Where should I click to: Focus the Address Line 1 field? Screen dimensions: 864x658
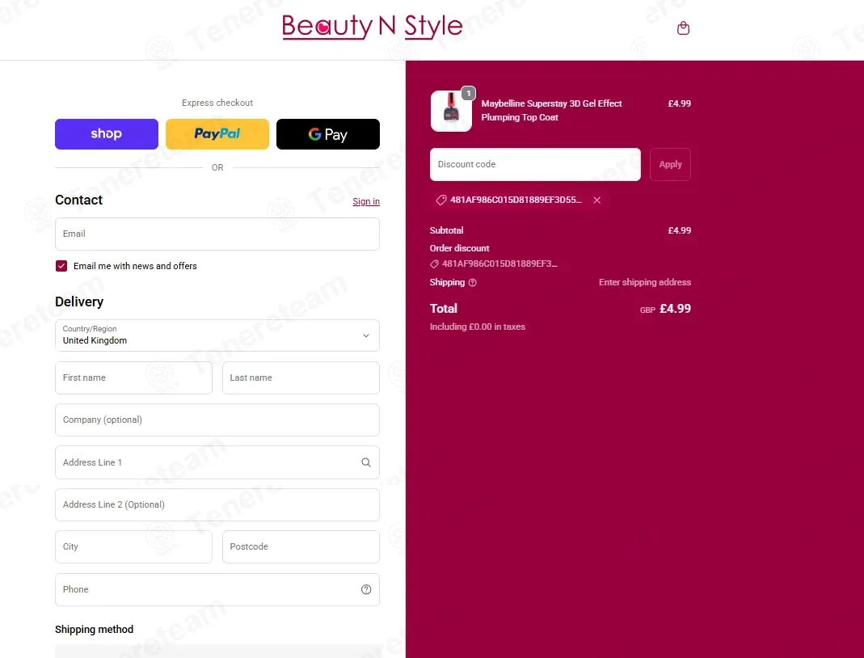217,462
